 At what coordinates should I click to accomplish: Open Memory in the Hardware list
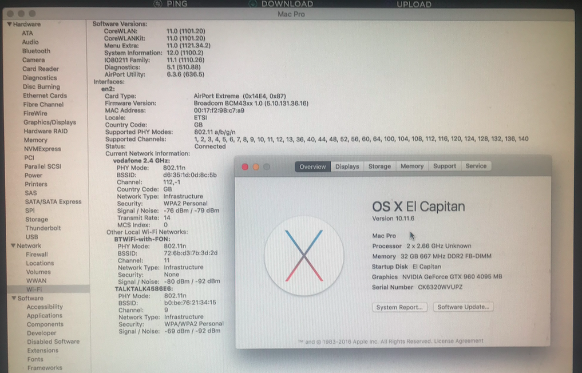point(35,140)
